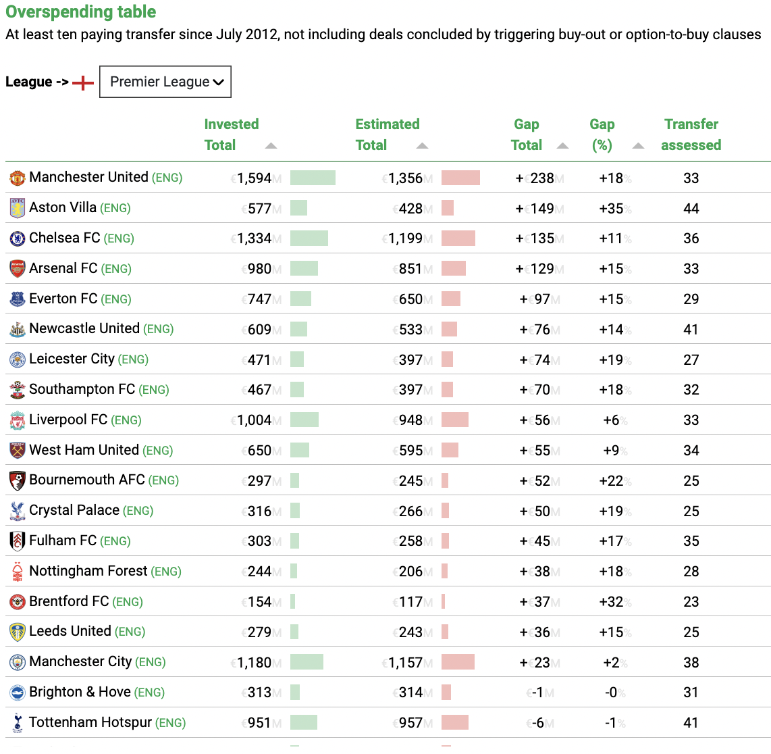
Task: Sort by Gap (%) arrow
Action: (x=638, y=146)
